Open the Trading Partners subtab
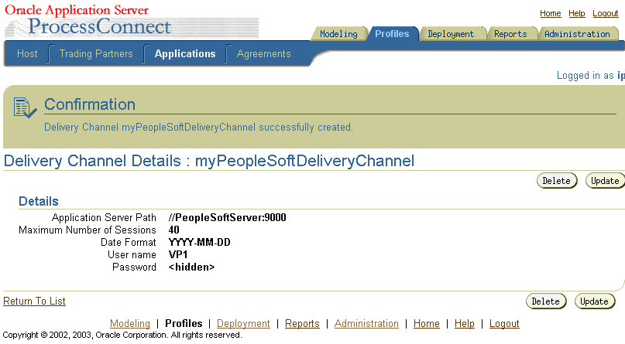Screen dimensions: 625x344 coord(96,53)
